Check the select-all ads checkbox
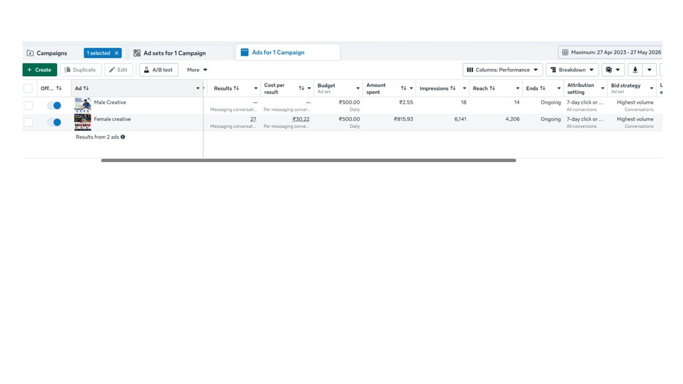 (x=28, y=88)
